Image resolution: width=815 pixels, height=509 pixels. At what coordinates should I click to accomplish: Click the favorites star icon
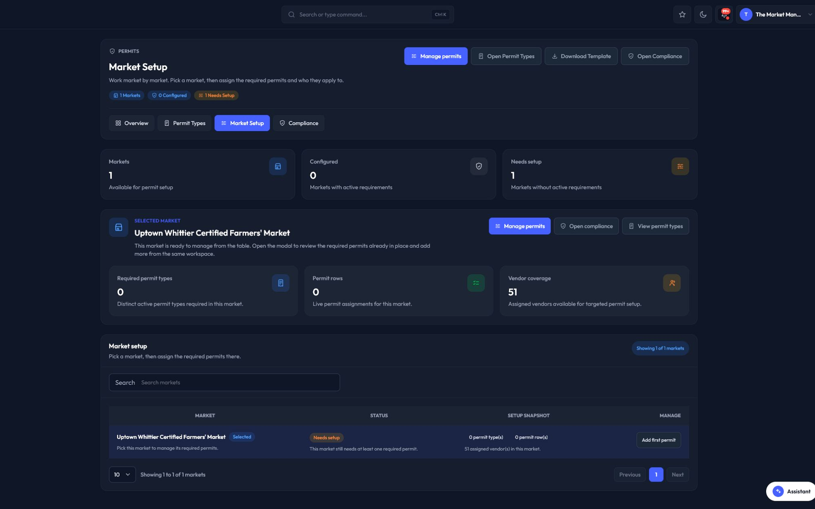(x=682, y=15)
